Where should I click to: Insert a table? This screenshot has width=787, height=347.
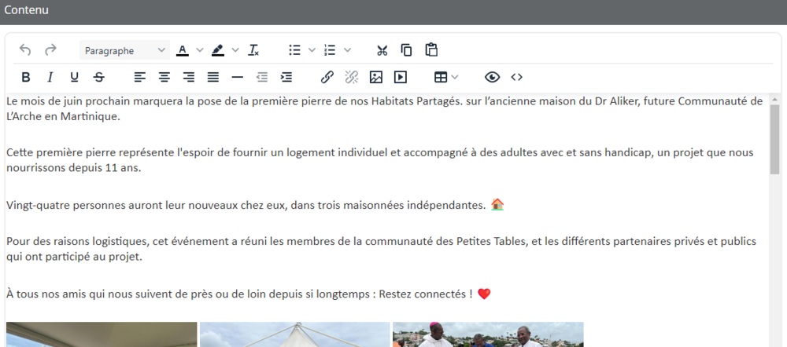click(x=440, y=77)
